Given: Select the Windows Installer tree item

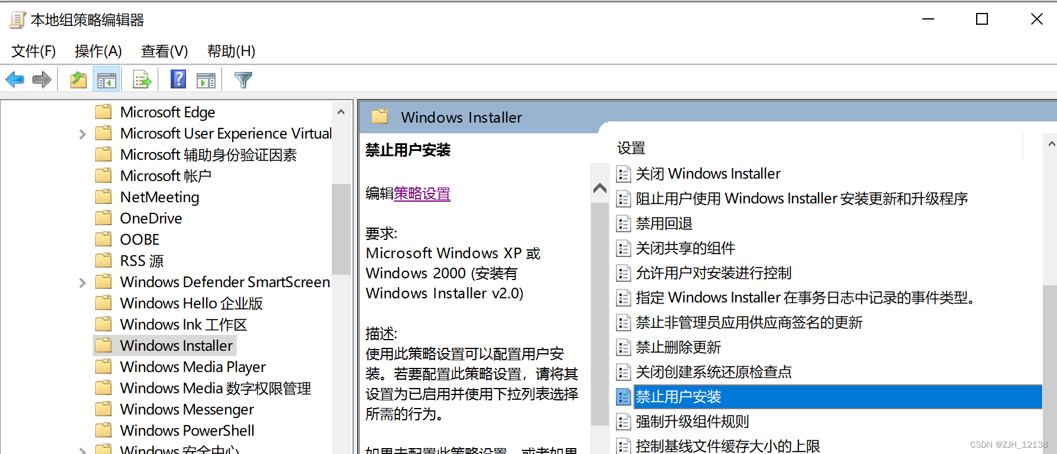Looking at the screenshot, I should pyautogui.click(x=176, y=346).
